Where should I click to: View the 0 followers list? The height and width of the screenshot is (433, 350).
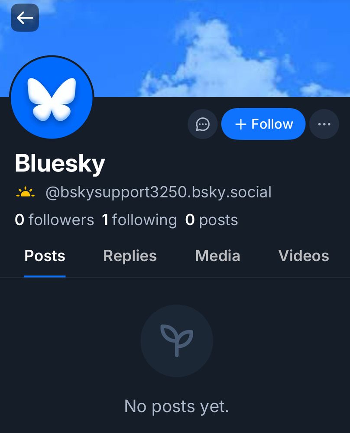pos(55,220)
